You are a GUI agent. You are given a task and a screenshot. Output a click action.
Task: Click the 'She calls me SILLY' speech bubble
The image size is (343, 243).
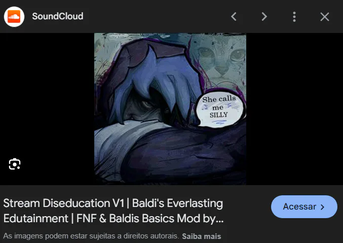(220, 108)
